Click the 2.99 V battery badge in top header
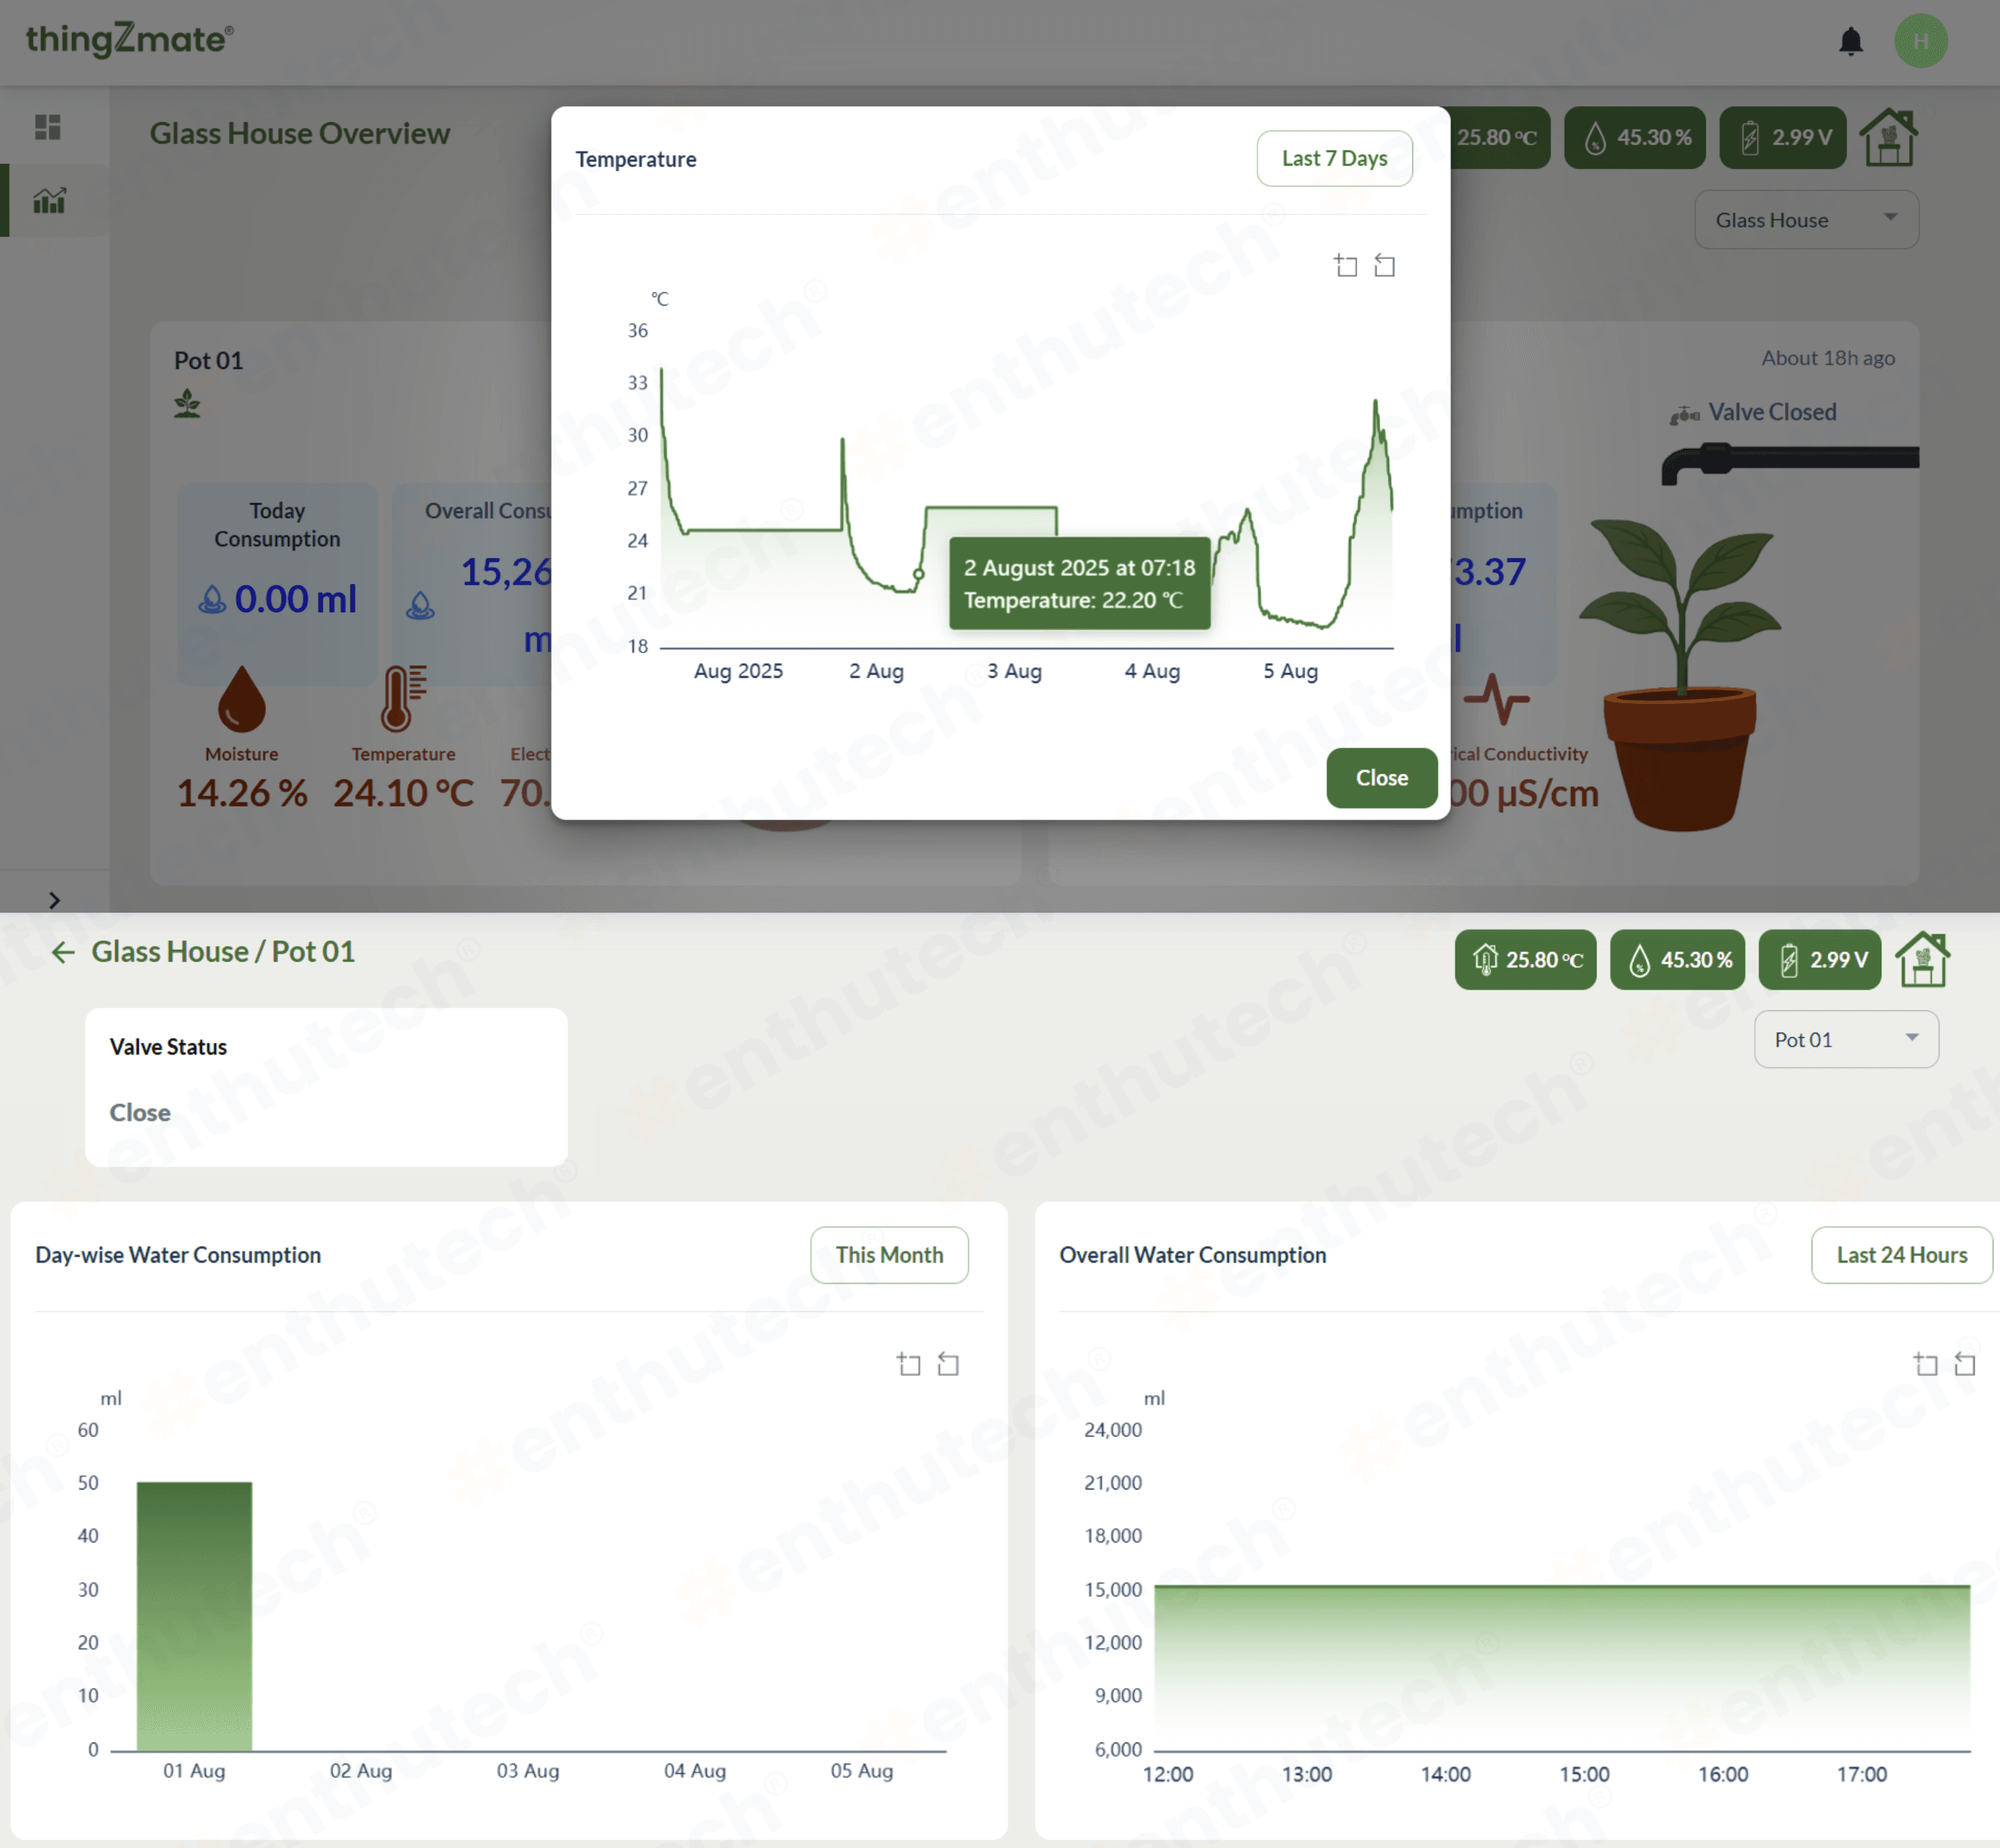Viewport: 2000px width, 1848px height. tap(1783, 138)
